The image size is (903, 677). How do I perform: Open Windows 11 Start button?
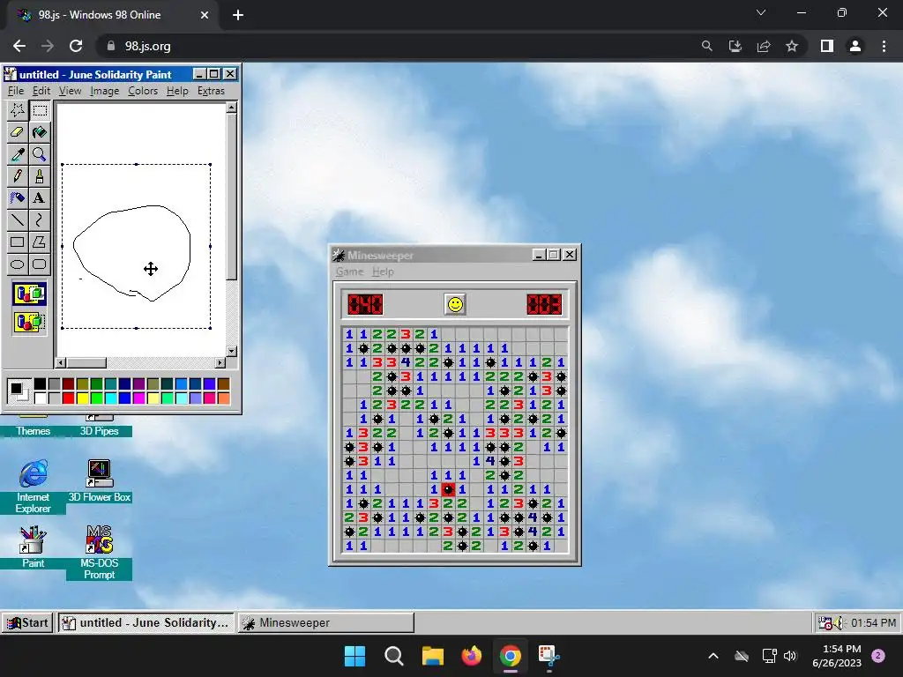pos(354,656)
